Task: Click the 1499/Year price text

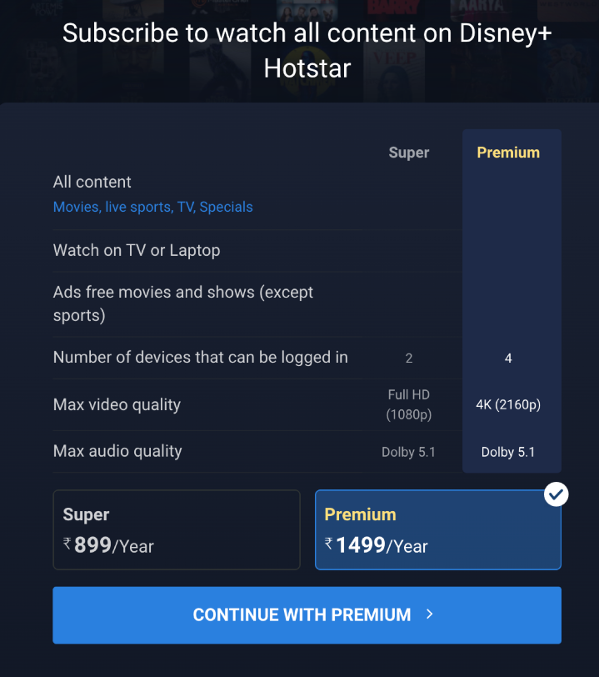Action: (x=382, y=545)
